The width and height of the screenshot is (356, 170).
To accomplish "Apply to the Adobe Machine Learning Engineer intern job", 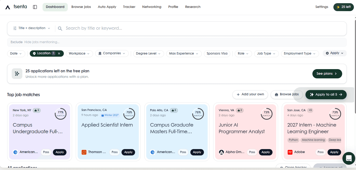I will click(334, 152).
